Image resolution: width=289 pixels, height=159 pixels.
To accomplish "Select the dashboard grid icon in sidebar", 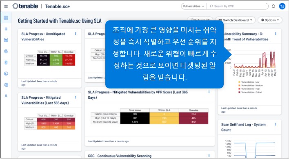I will [x=6, y=18].
